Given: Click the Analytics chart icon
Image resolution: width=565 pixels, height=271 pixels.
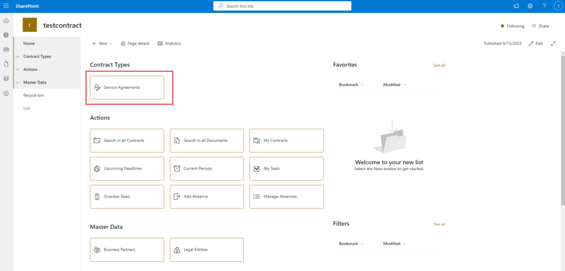Looking at the screenshot, I should tap(161, 43).
